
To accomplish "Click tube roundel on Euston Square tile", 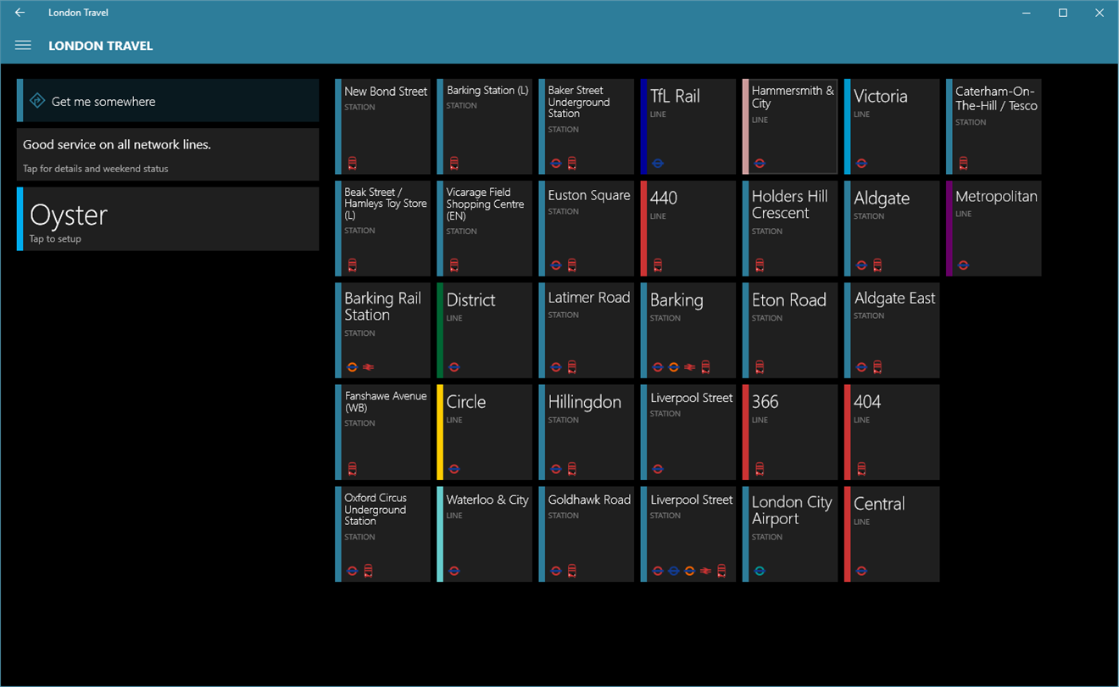I will (556, 265).
